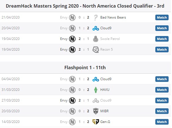Click the Recon 5 team logo
The width and height of the screenshot is (172, 128).
click(x=96, y=50)
